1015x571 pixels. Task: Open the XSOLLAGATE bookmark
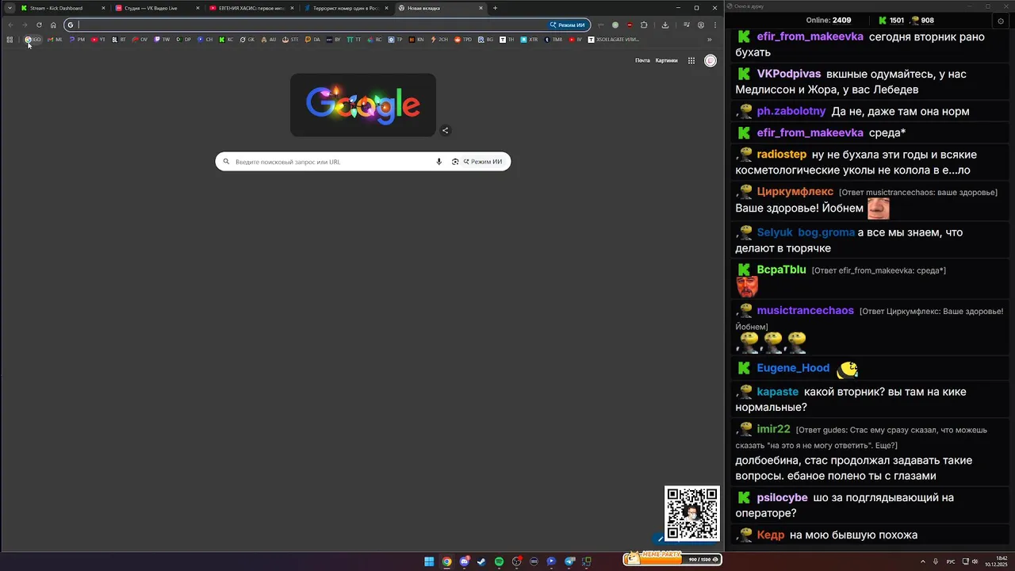(x=614, y=39)
